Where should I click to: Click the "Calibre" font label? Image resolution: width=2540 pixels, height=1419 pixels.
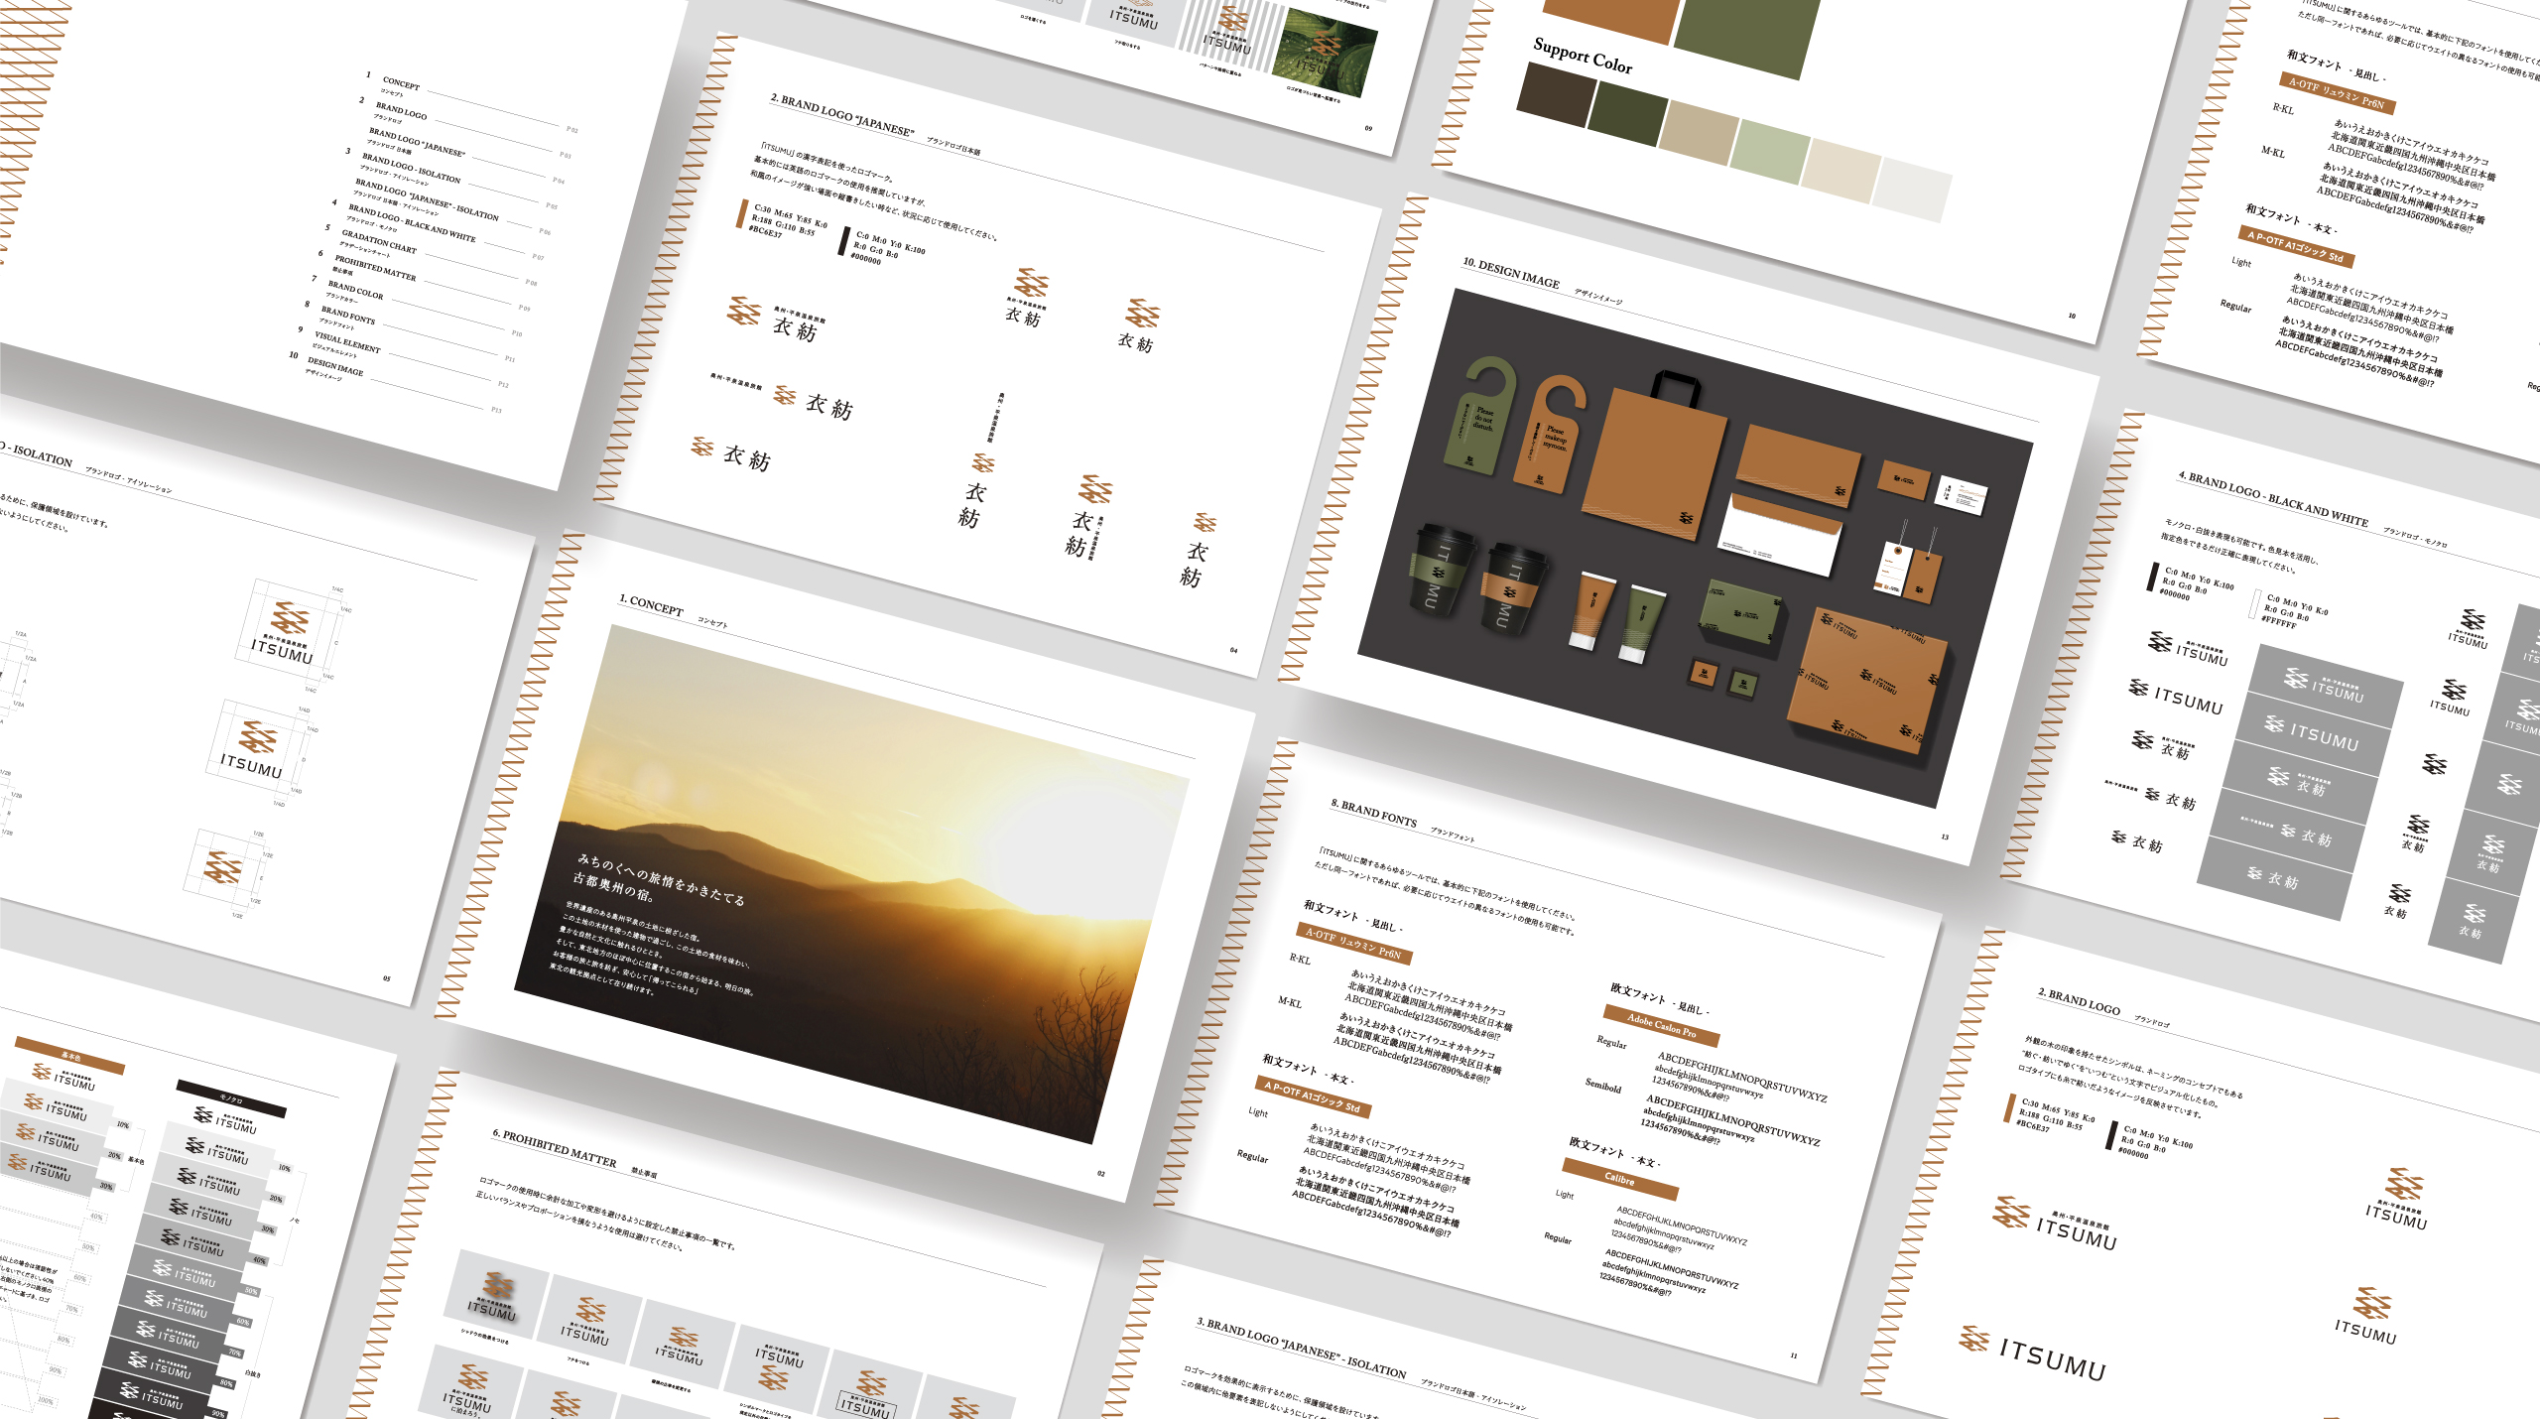[1620, 1179]
